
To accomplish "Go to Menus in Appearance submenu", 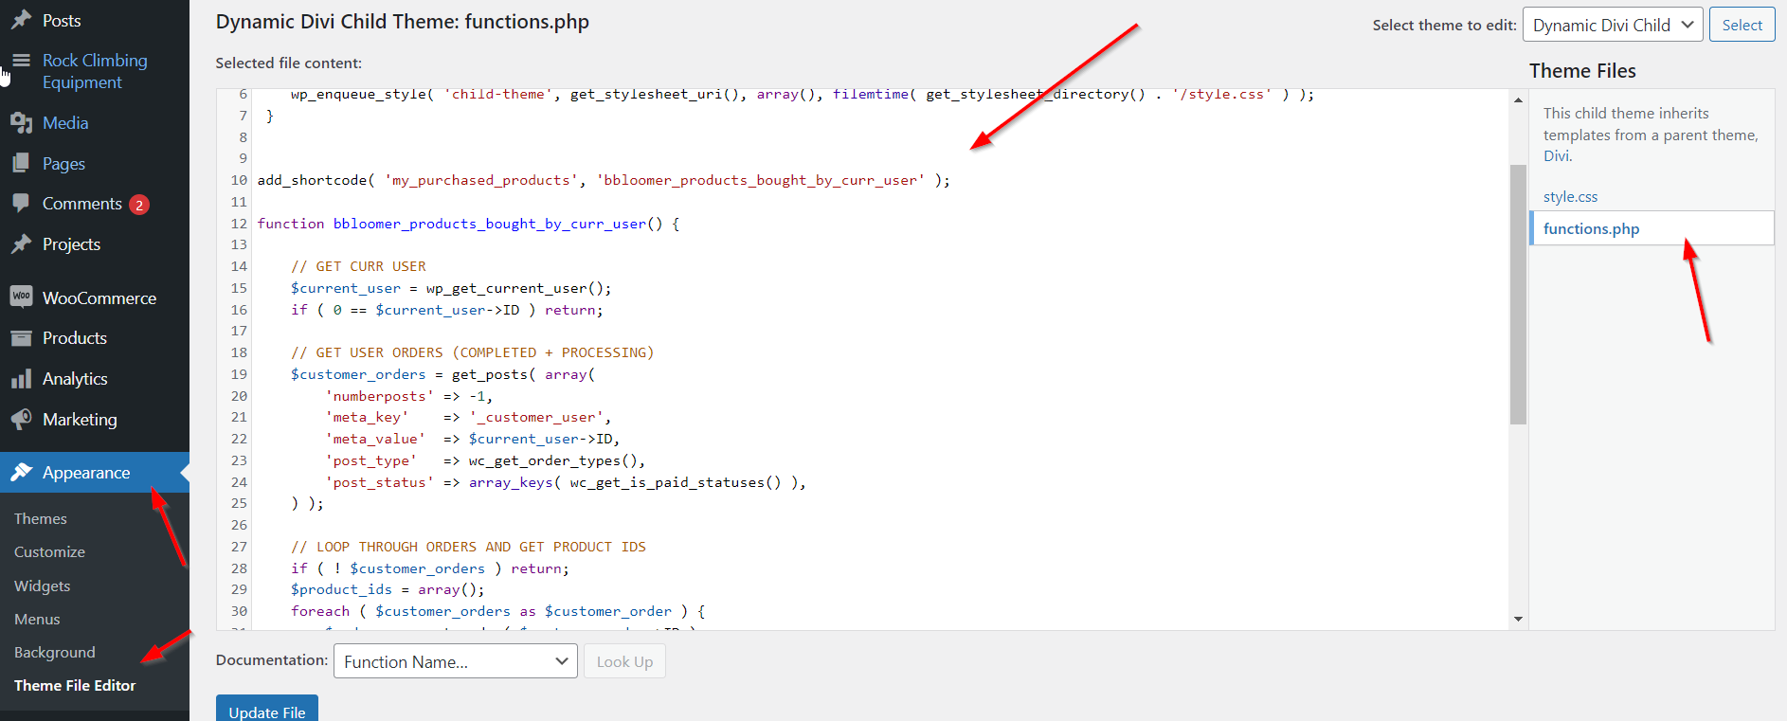I will pyautogui.click(x=37, y=619).
